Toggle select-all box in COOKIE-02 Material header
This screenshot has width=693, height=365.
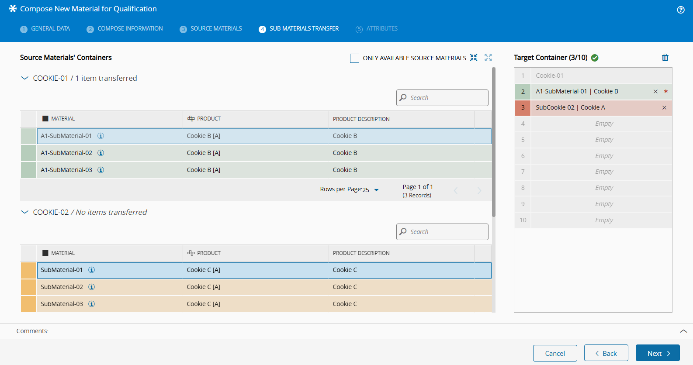tap(45, 253)
